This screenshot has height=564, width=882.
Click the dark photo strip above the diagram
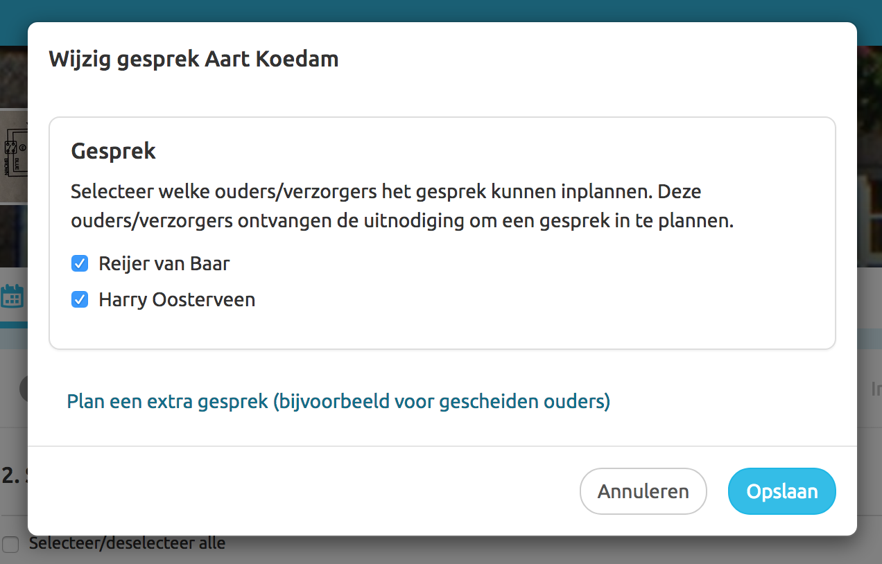pos(13,76)
